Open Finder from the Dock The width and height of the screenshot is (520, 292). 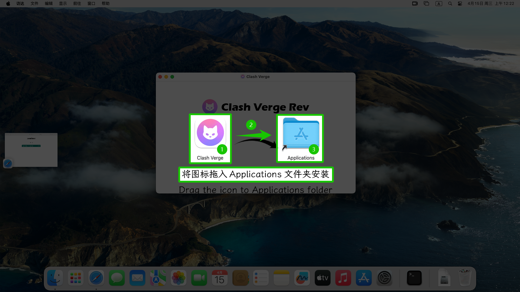(55, 278)
